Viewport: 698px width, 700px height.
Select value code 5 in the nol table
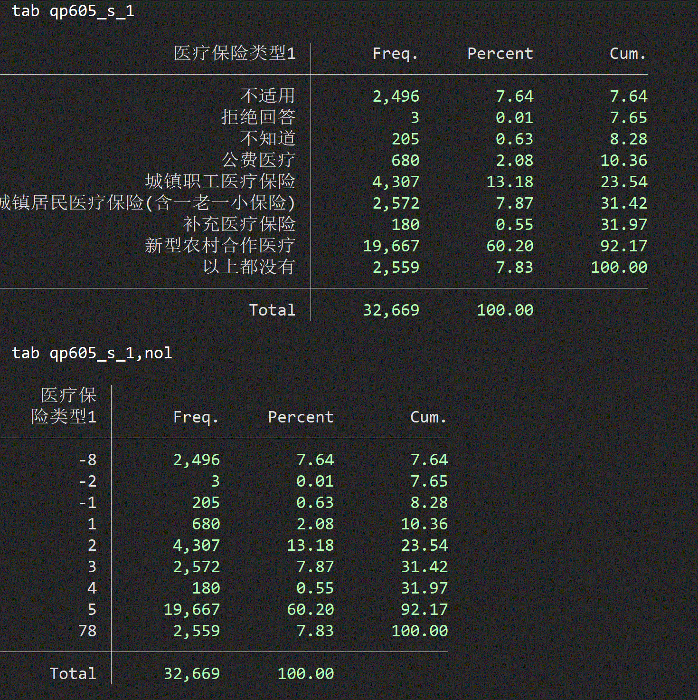(92, 609)
